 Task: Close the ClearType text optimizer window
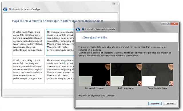pyautogui.click(x=114, y=3)
